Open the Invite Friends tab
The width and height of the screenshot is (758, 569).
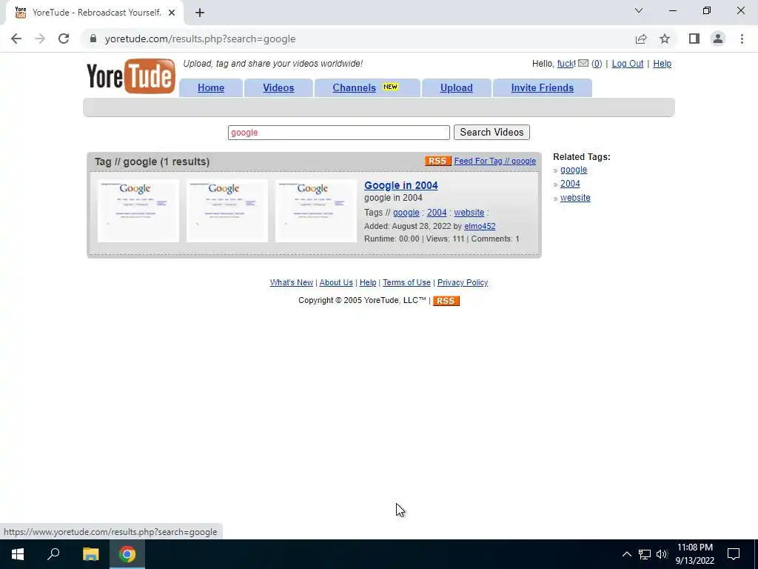tap(543, 87)
